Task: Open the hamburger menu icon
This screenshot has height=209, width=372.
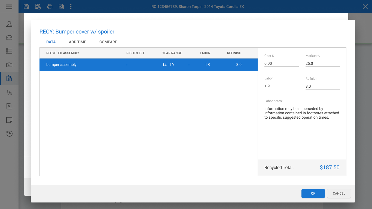Action: [x=9, y=7]
